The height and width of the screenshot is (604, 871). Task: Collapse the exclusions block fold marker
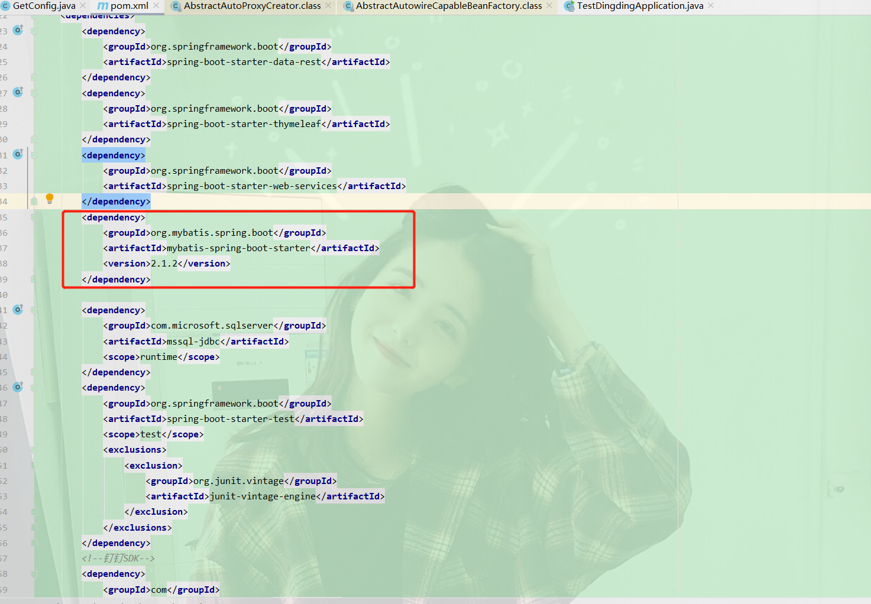(34, 449)
